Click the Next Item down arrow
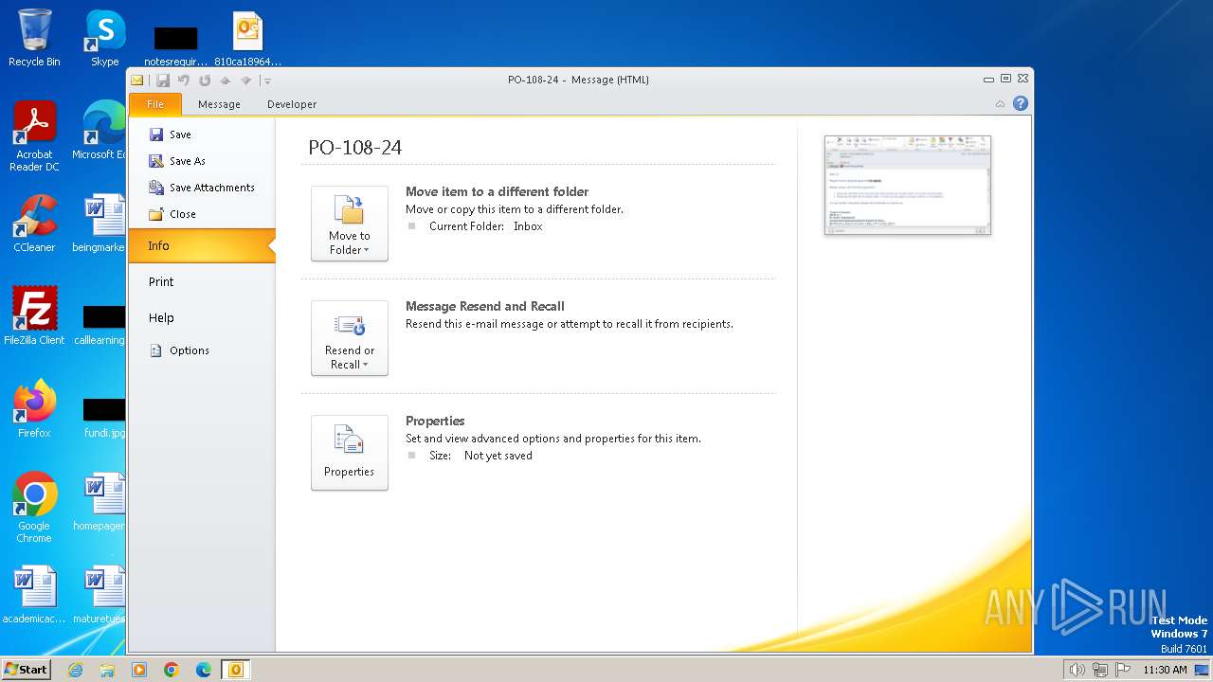Screen dimensions: 1213x682 click(245, 81)
